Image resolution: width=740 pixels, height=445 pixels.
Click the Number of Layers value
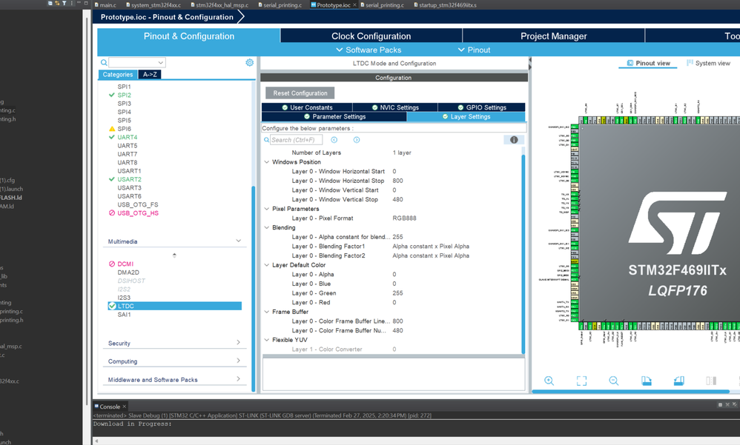(402, 153)
